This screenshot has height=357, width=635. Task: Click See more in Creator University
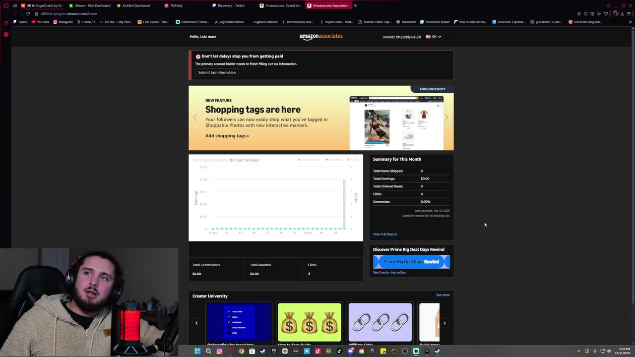(x=443, y=295)
